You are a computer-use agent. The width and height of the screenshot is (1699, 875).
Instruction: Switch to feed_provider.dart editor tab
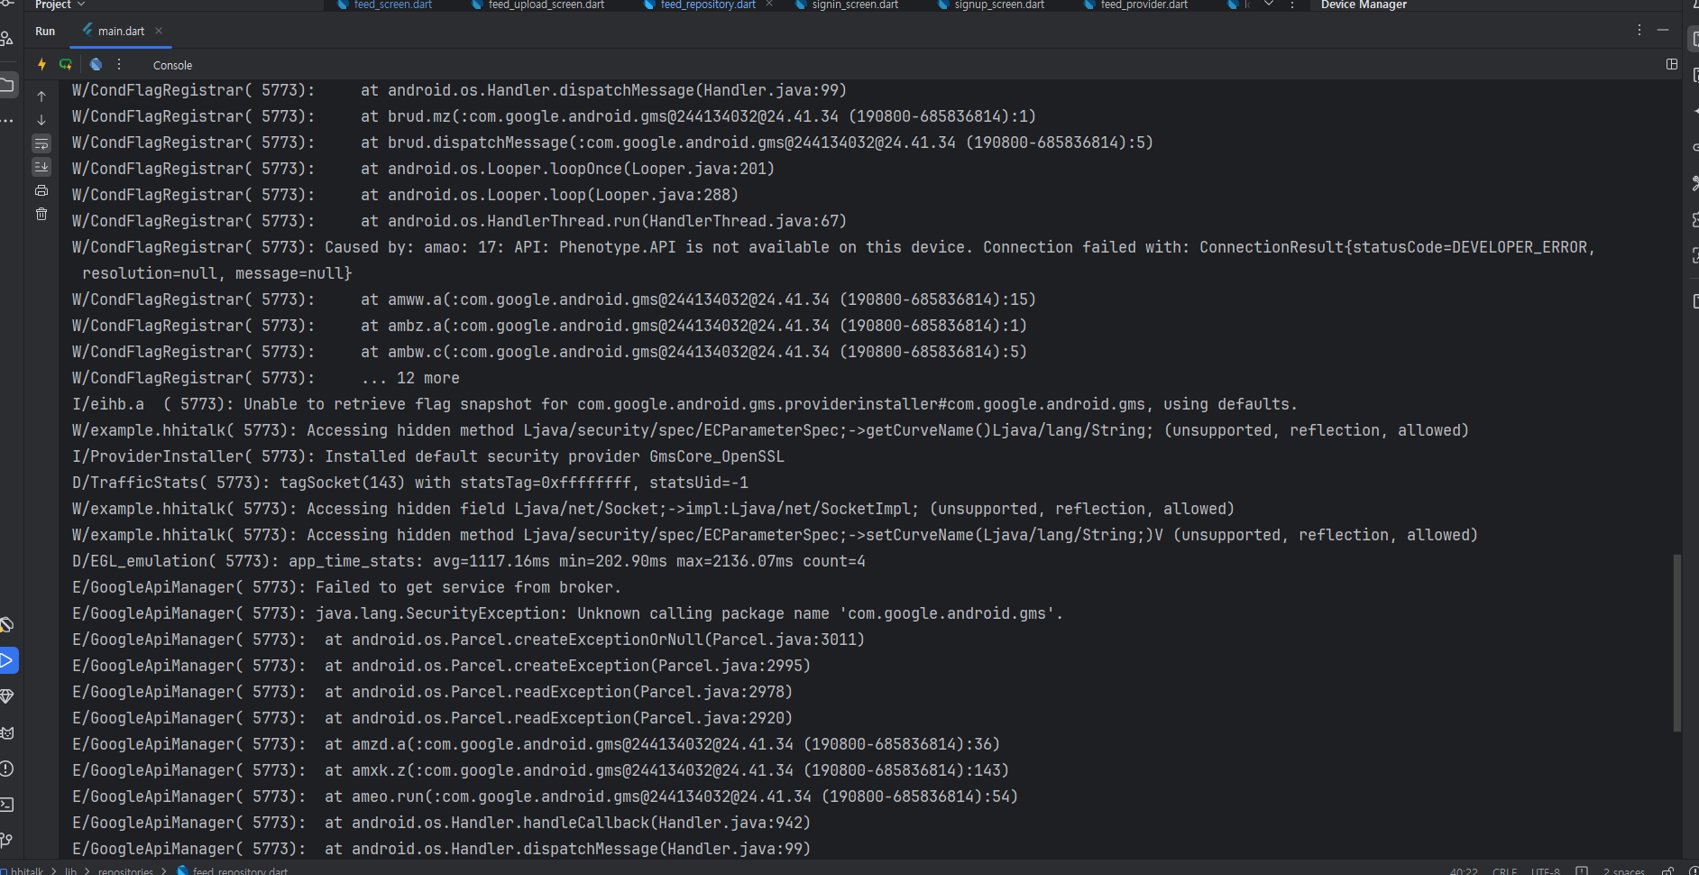(1134, 5)
